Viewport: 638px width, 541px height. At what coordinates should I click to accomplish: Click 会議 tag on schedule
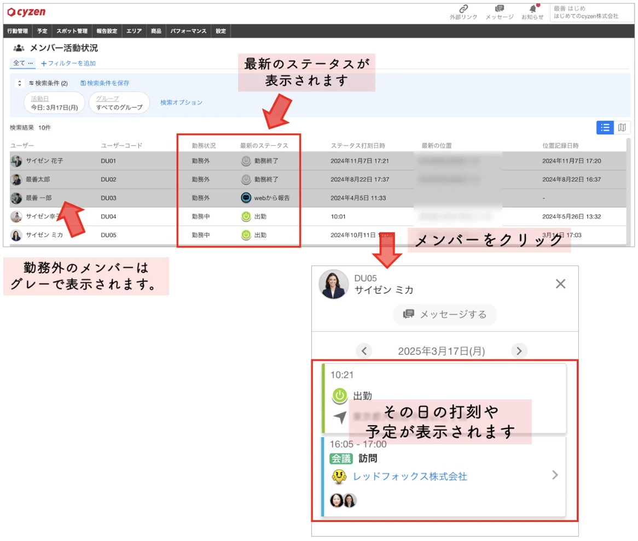click(341, 458)
